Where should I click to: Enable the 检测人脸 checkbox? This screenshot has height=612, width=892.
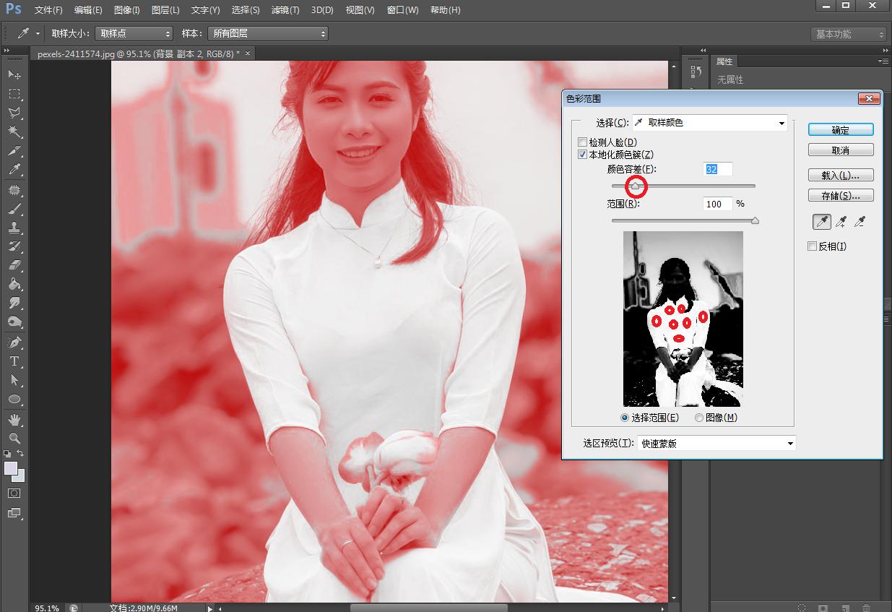pos(583,142)
